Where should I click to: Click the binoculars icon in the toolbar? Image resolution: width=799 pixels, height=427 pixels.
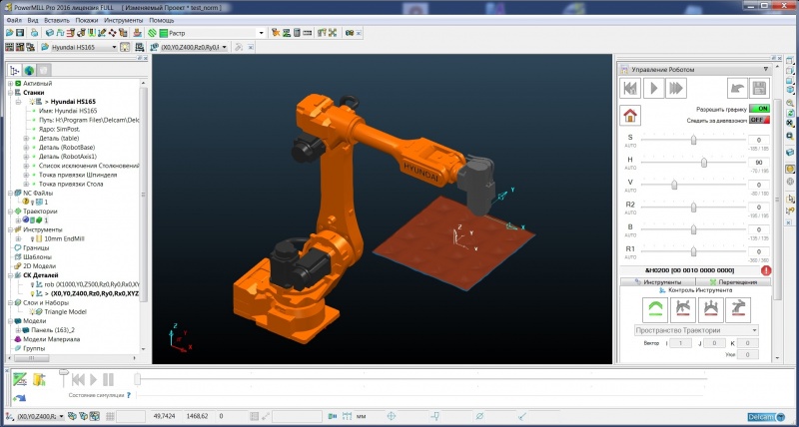click(x=350, y=33)
